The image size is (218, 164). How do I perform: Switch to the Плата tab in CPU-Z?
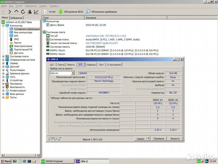pyautogui.click(x=61, y=65)
